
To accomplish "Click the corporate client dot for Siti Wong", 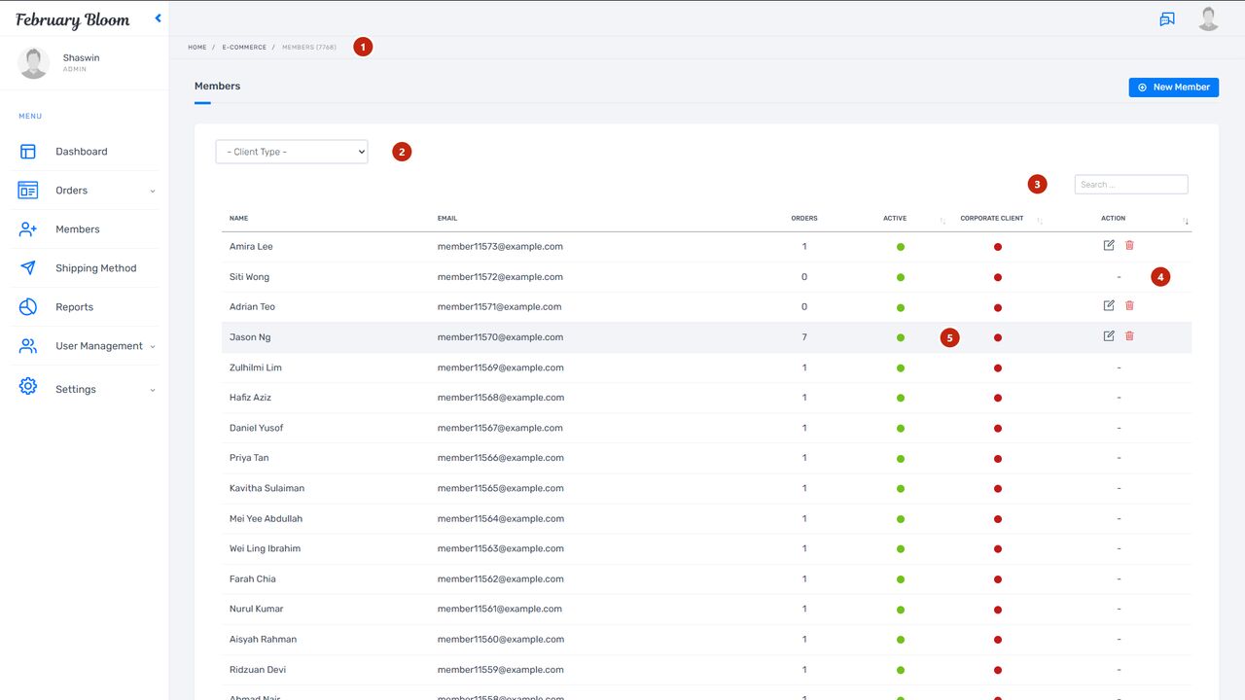I will 998,277.
